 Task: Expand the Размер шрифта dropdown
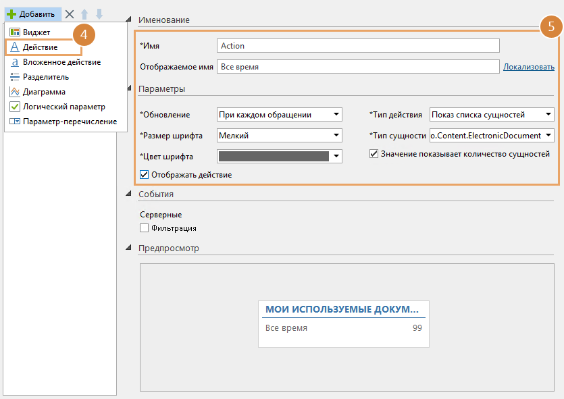click(280, 136)
